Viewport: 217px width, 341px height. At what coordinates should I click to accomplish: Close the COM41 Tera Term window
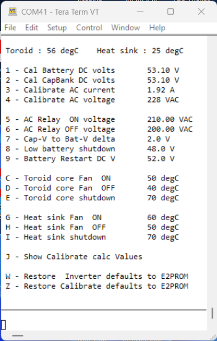point(201,12)
